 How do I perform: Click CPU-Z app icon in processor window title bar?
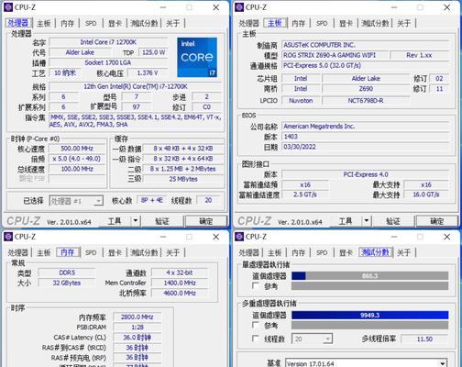(x=8, y=7)
